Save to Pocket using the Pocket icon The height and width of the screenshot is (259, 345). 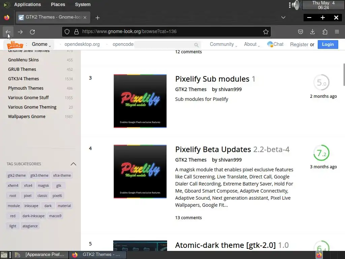(x=300, y=32)
